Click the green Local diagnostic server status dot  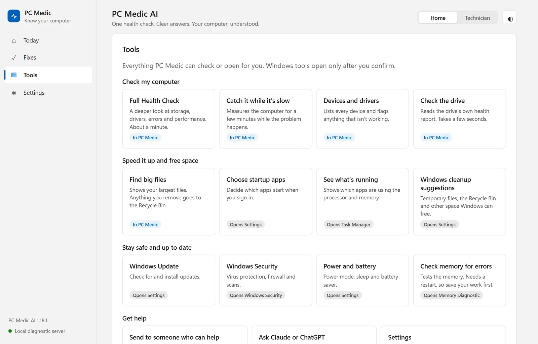(10, 331)
